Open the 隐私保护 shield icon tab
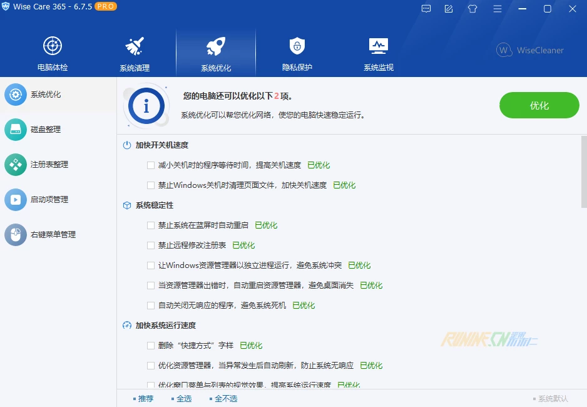 (x=297, y=46)
